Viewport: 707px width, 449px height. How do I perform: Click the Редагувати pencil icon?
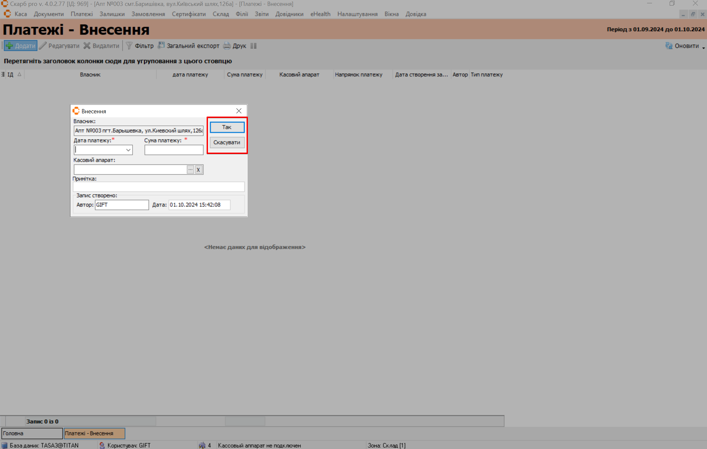coord(43,46)
